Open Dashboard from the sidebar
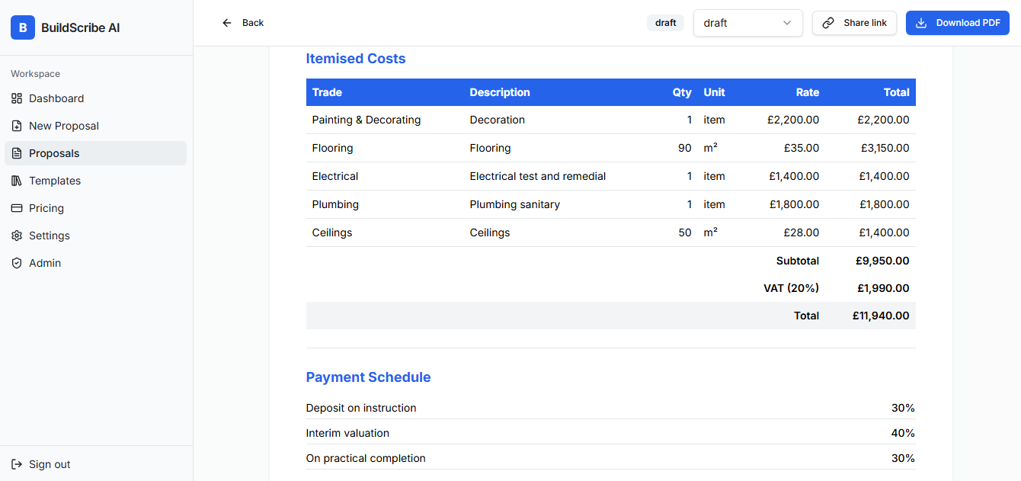 click(x=95, y=98)
